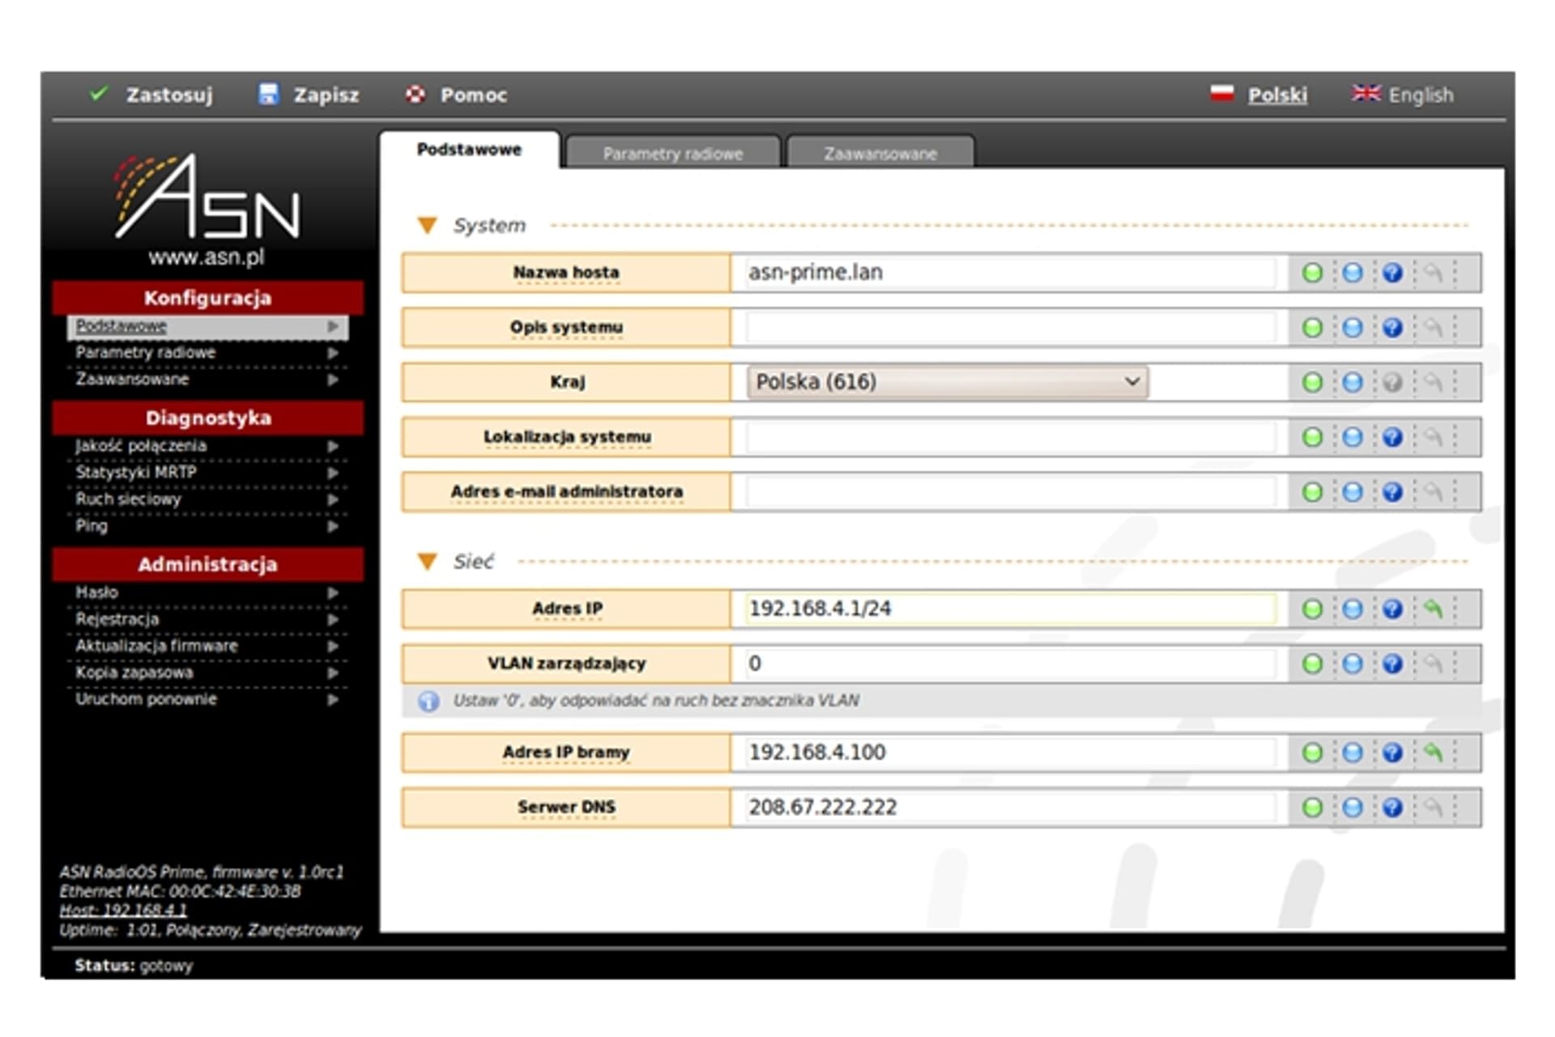This screenshot has height=1037, width=1555.
Task: Click into the VLAN zarządzający field
Action: (1010, 664)
